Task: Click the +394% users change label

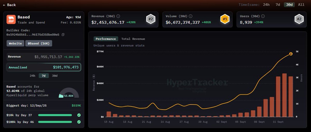Action: pos(258,22)
